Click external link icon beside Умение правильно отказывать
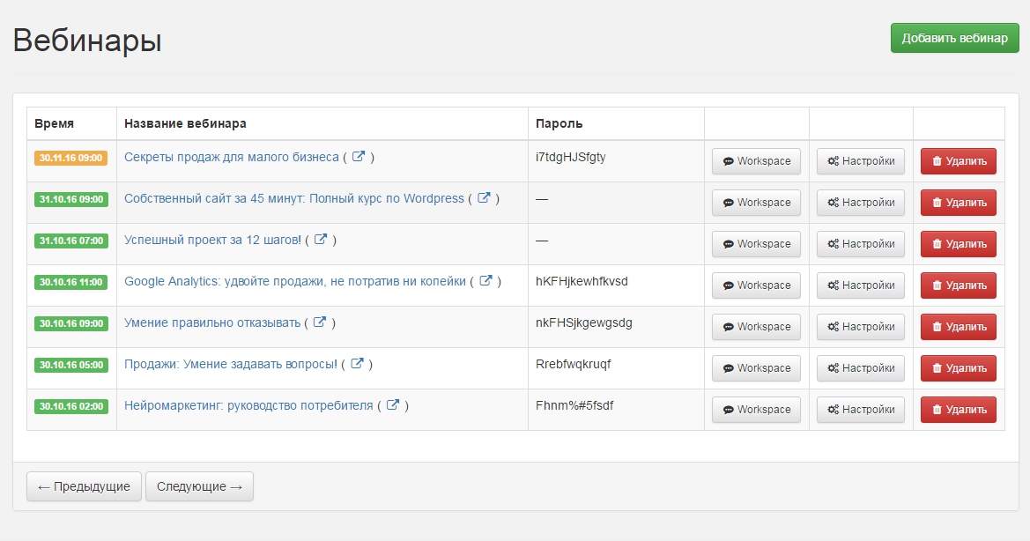Screen dimensions: 1030x541 click(x=320, y=322)
